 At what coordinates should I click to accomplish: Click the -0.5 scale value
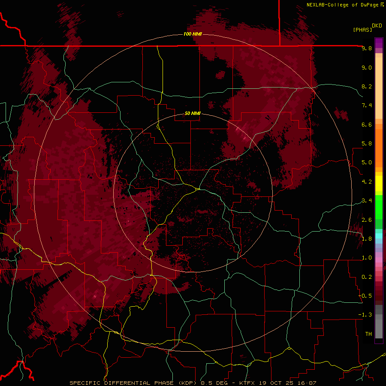click(x=365, y=296)
